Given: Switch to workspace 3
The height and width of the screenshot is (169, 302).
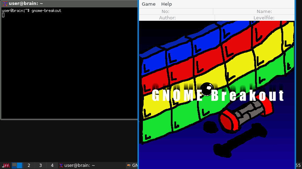Looking at the screenshot, I should pyautogui.click(x=40, y=165).
